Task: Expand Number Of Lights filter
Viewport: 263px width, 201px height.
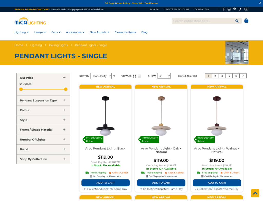Action: (64, 139)
